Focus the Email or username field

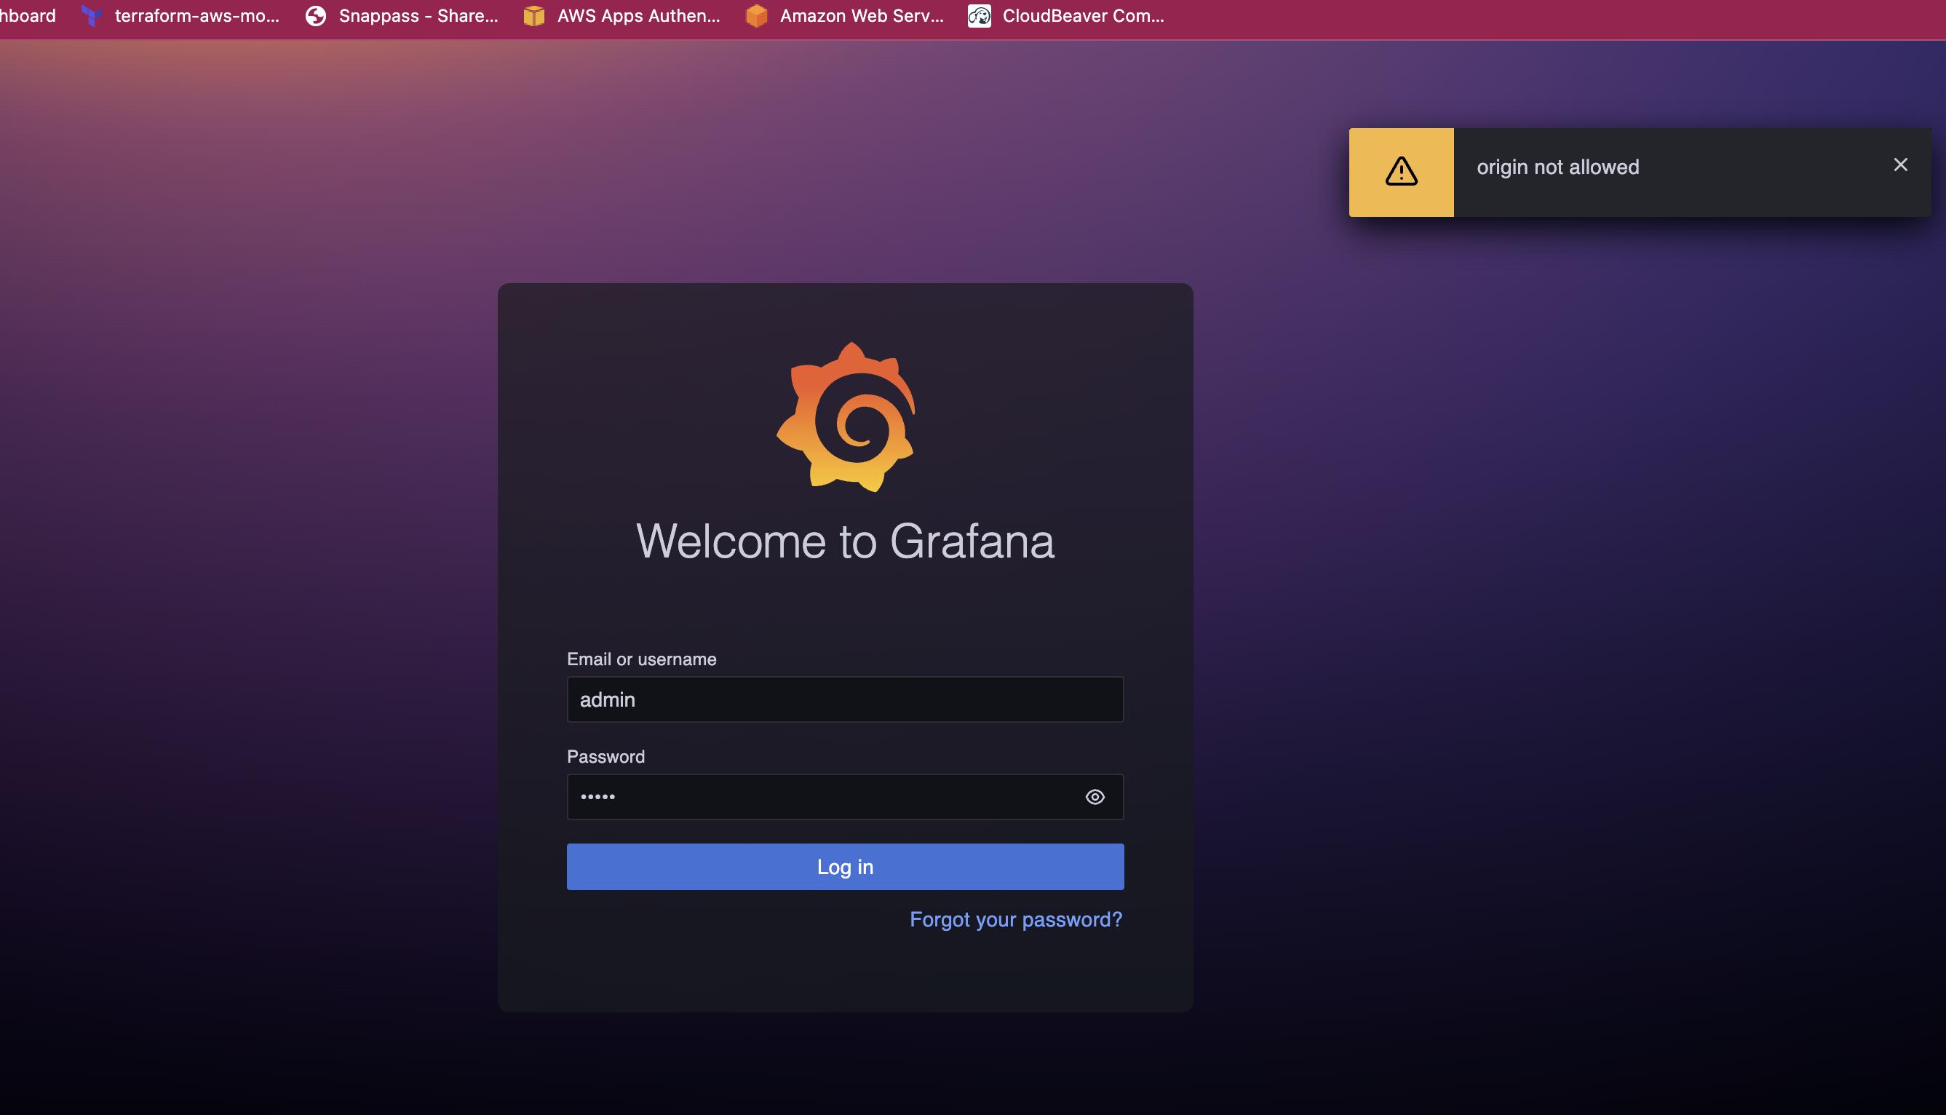pos(844,699)
